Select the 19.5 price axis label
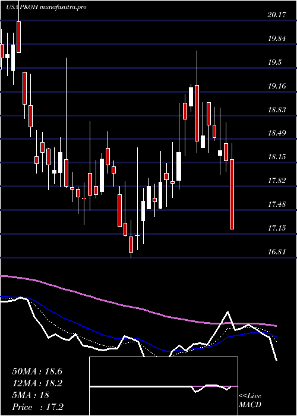Screen dimensions: 297x416 274,62
